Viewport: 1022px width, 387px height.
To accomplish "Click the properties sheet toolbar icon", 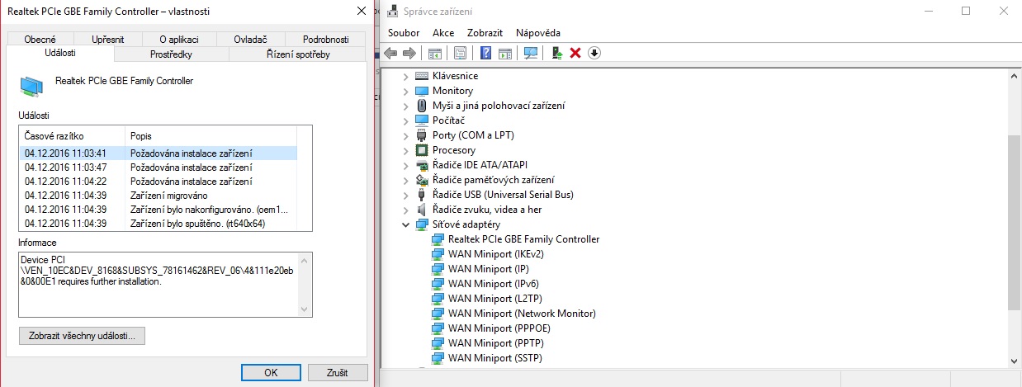I will click(460, 53).
